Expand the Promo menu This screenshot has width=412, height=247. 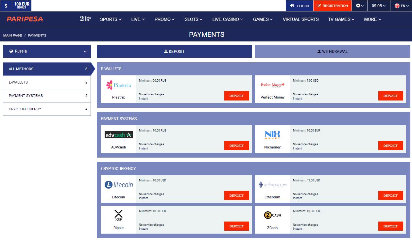164,19
